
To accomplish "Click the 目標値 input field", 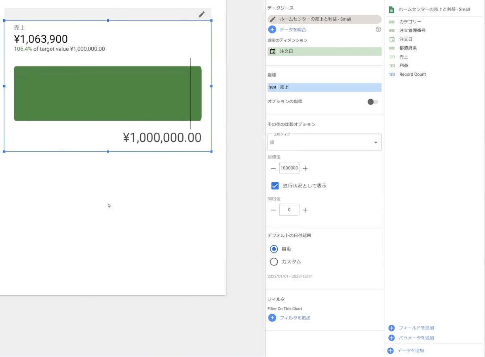I will coord(289,168).
